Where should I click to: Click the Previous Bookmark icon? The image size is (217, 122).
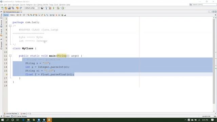42,15
